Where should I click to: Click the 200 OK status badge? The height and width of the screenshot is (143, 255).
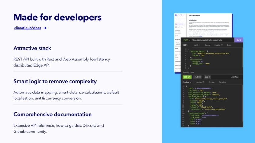pos(187,77)
